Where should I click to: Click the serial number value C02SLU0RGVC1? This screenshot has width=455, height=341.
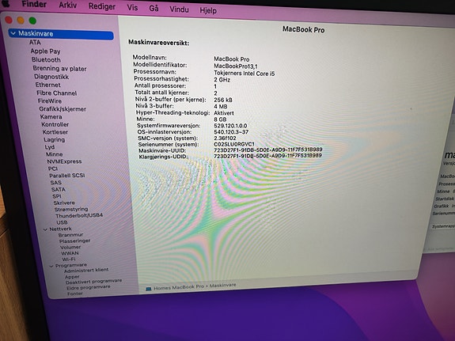click(x=234, y=144)
